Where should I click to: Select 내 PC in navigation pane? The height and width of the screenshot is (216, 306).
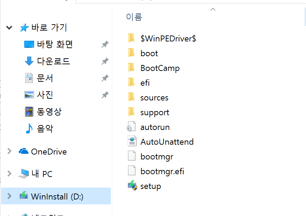click(x=42, y=174)
